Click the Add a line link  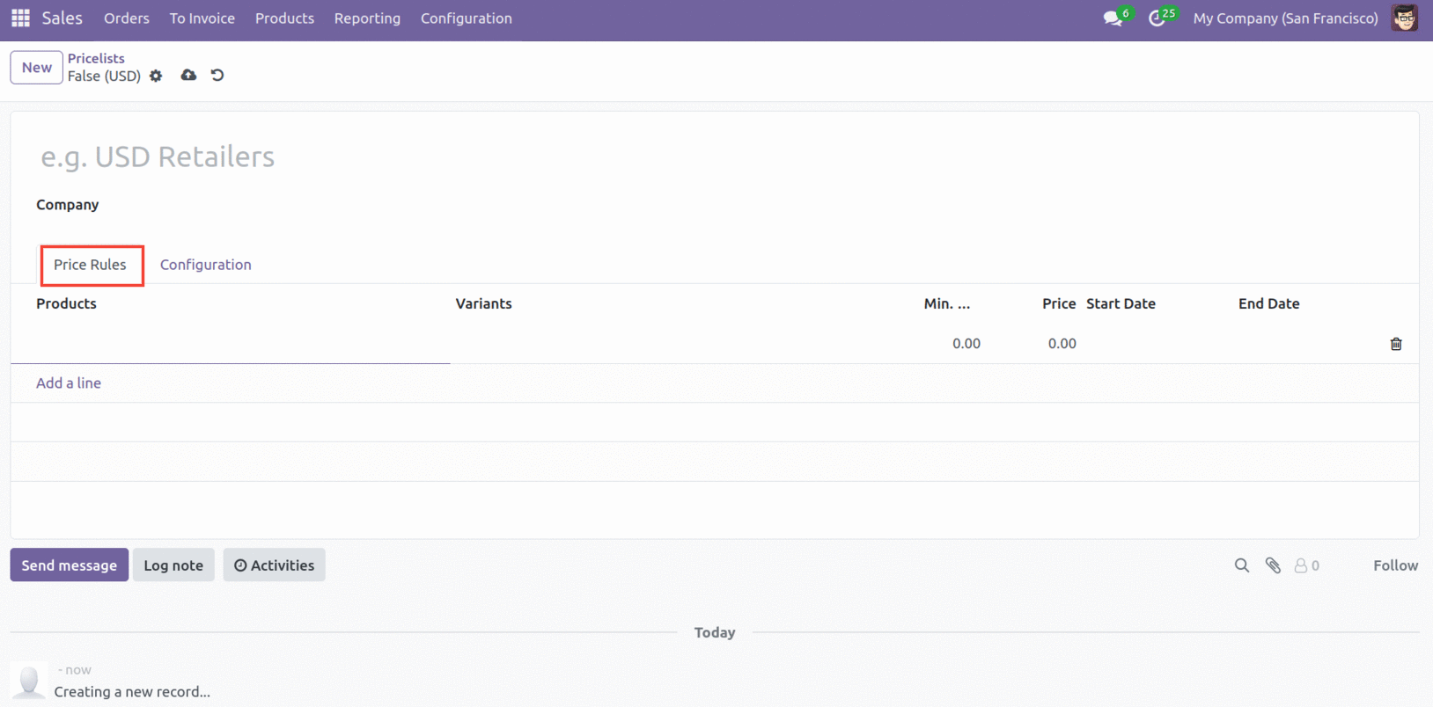[x=69, y=383]
